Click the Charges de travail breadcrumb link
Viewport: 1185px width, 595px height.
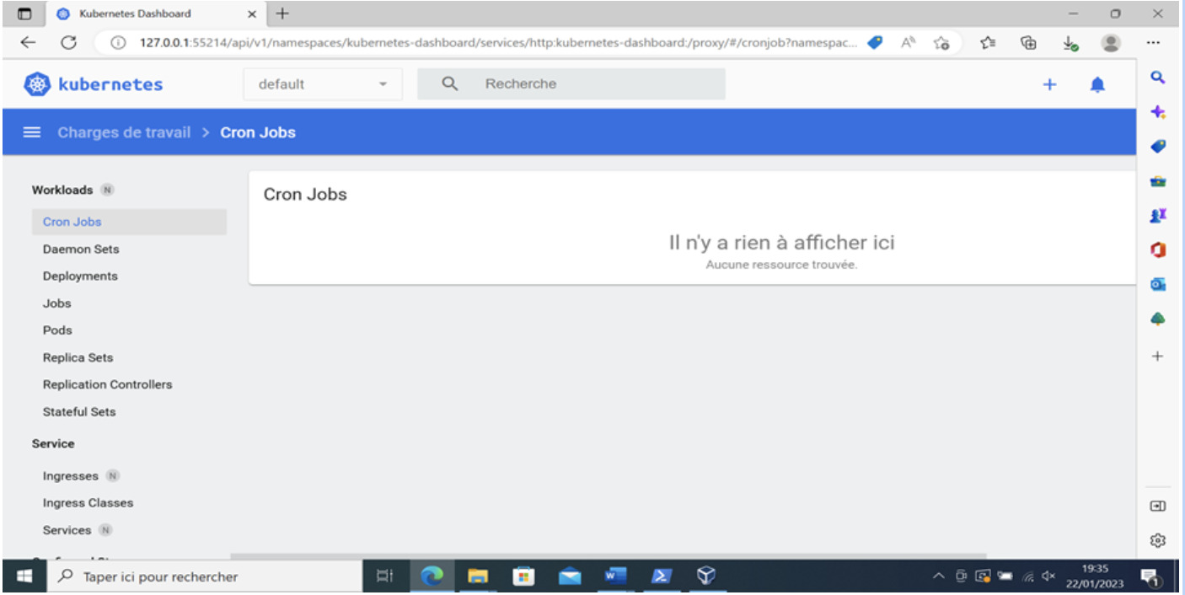[x=124, y=131]
